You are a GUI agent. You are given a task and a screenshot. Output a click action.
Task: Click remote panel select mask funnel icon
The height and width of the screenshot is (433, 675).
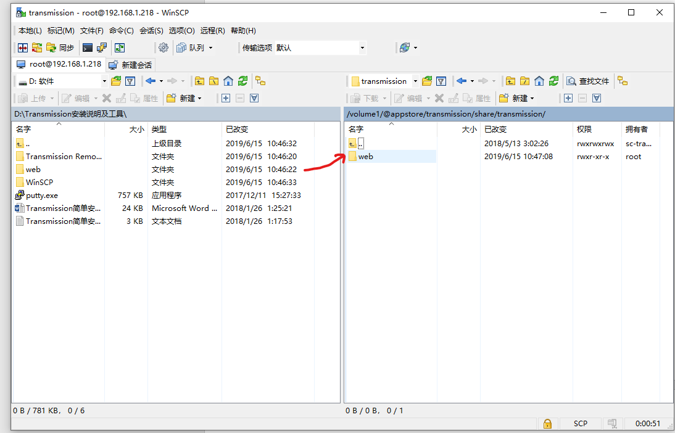coord(597,99)
